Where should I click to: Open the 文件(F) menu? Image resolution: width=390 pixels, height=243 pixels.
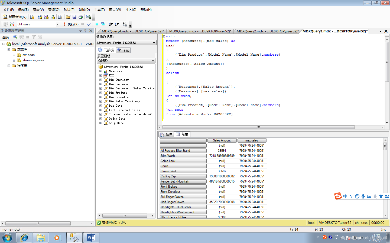tap(8, 10)
